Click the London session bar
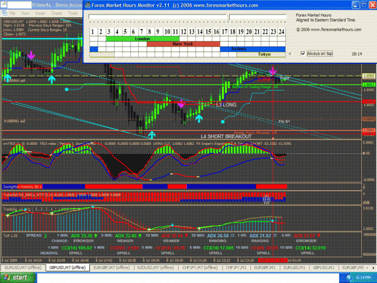377x283 pixels. [142, 39]
